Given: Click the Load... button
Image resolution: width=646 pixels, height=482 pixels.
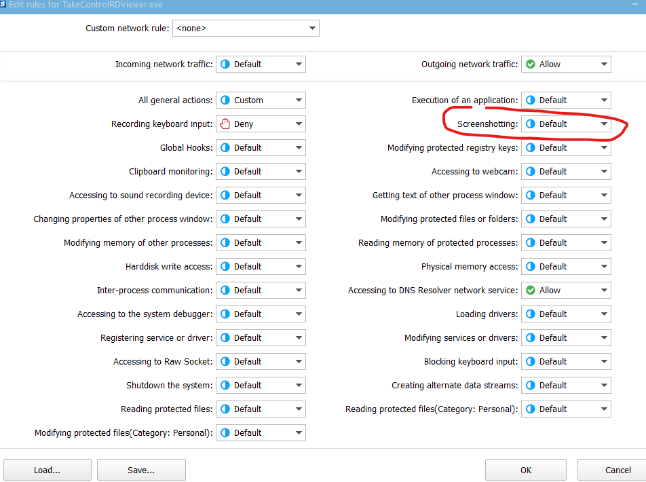Looking at the screenshot, I should pos(47,470).
